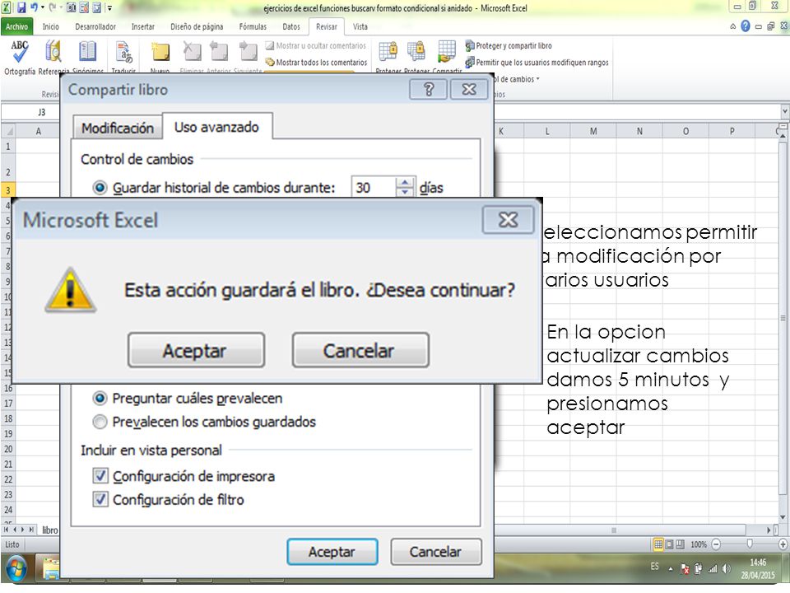Click the Save icon in quick access toolbar

[21, 7]
